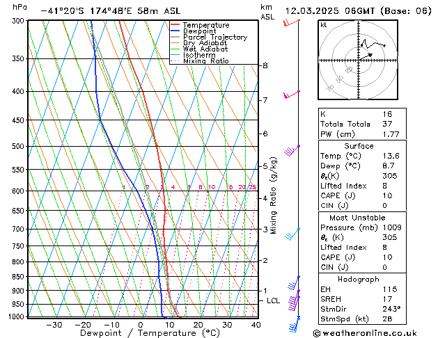Click the Isotherm legend entry
438x338 pixels.
click(x=193, y=55)
